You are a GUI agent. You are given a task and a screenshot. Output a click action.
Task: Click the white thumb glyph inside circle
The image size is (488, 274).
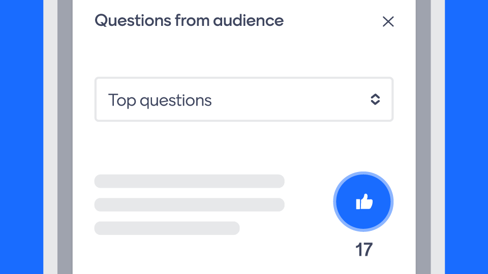[x=364, y=202]
